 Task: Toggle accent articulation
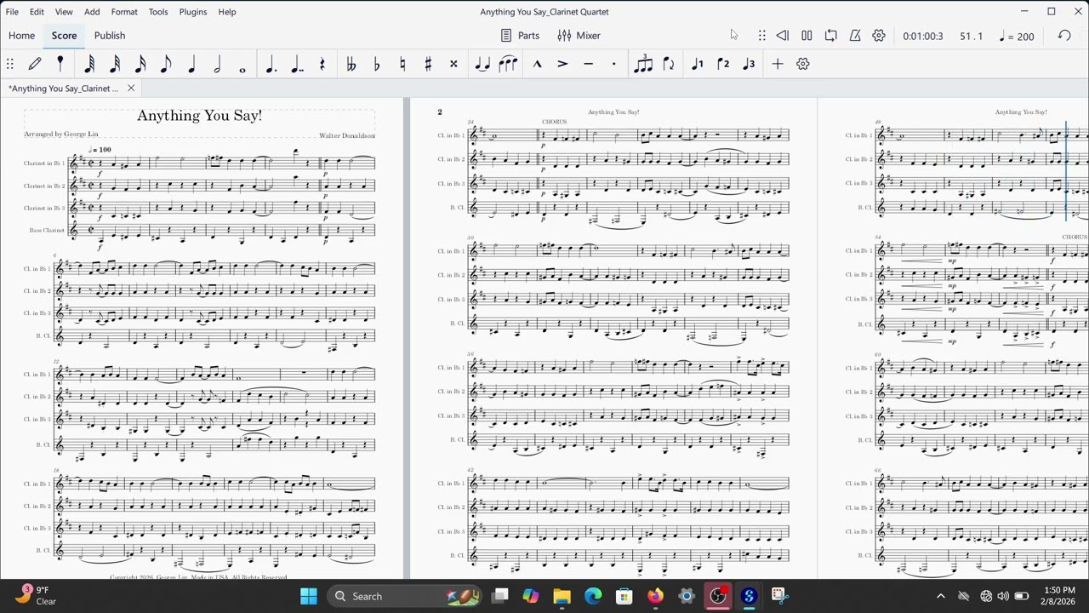[x=562, y=64]
